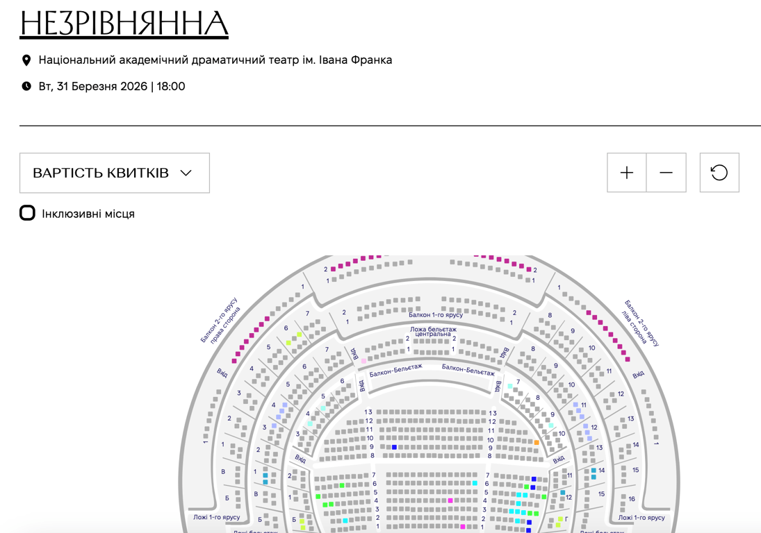Choose the magenta seat in center stalls row 4
The image size is (761, 533).
tap(450, 500)
